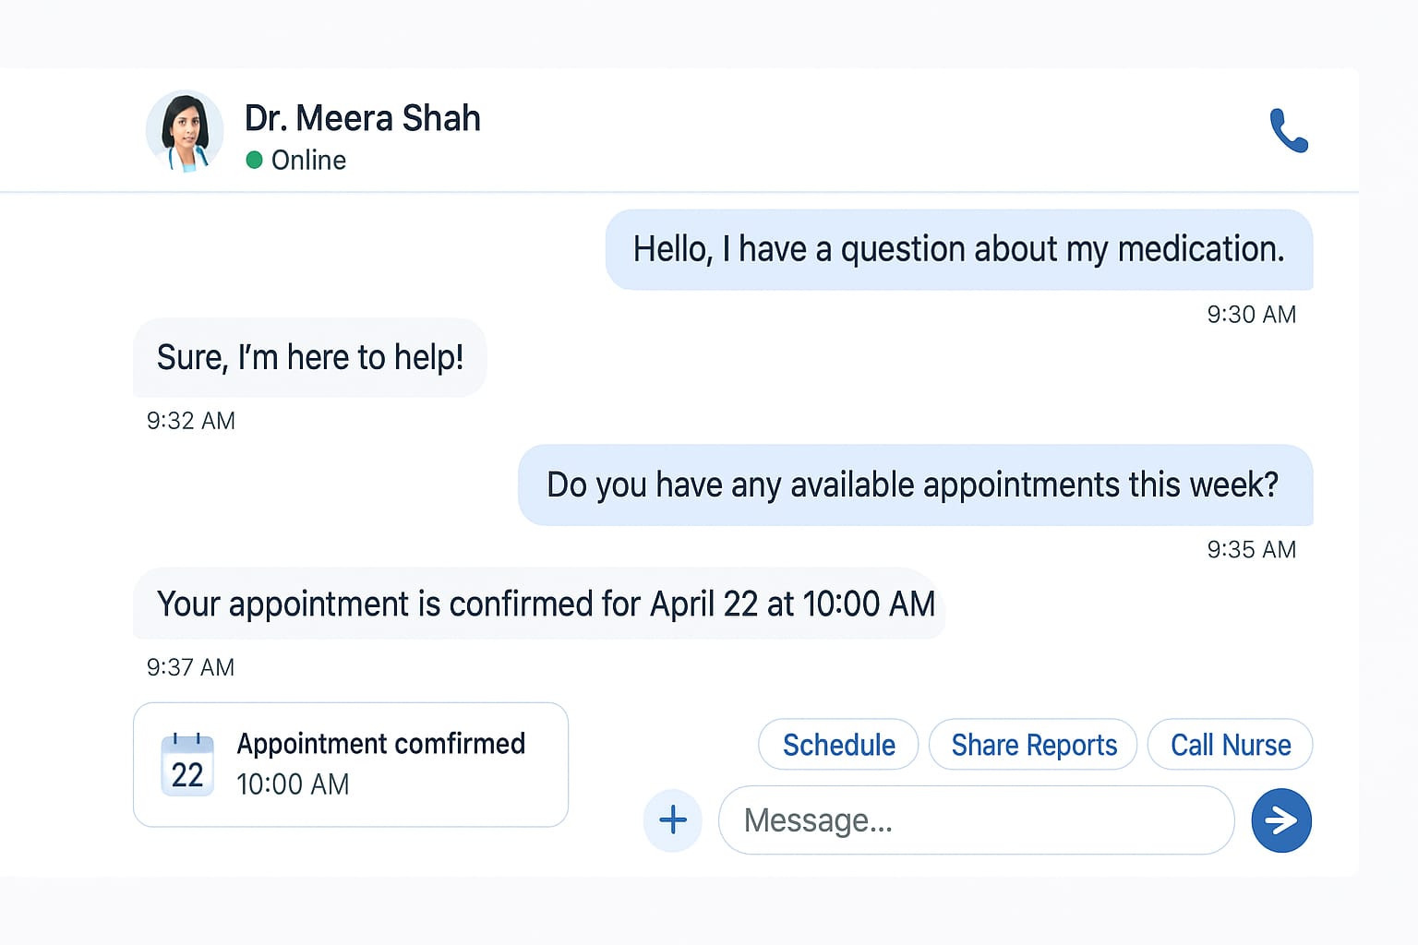Screen dimensions: 1418x945
Task: Select the available appointments question bubble
Action: 914,485
